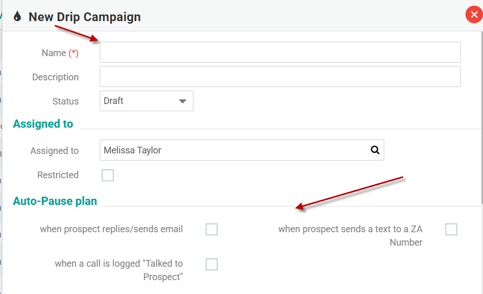Click the 'Restricted' label text
This screenshot has height=294, width=483.
point(58,175)
